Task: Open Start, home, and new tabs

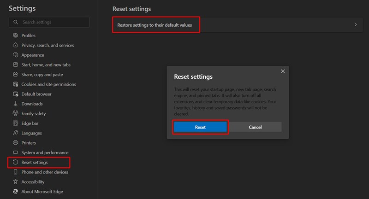Action: [46, 65]
